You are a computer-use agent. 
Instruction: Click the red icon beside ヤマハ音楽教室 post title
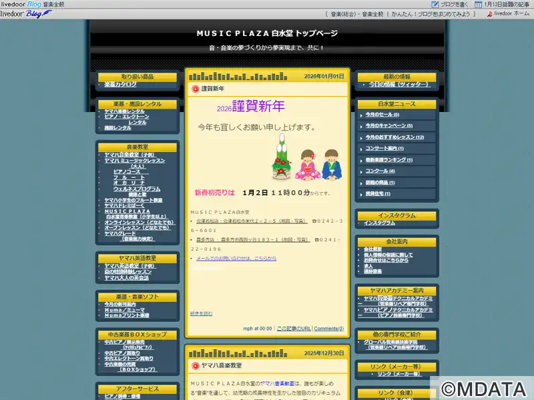tap(195, 365)
